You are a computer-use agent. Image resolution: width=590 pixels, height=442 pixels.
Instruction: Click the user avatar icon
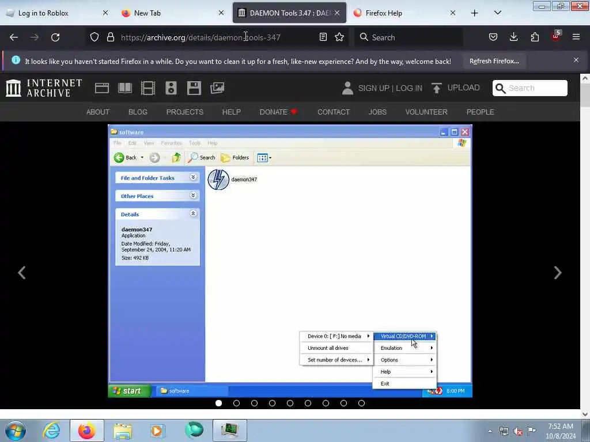pos(347,88)
